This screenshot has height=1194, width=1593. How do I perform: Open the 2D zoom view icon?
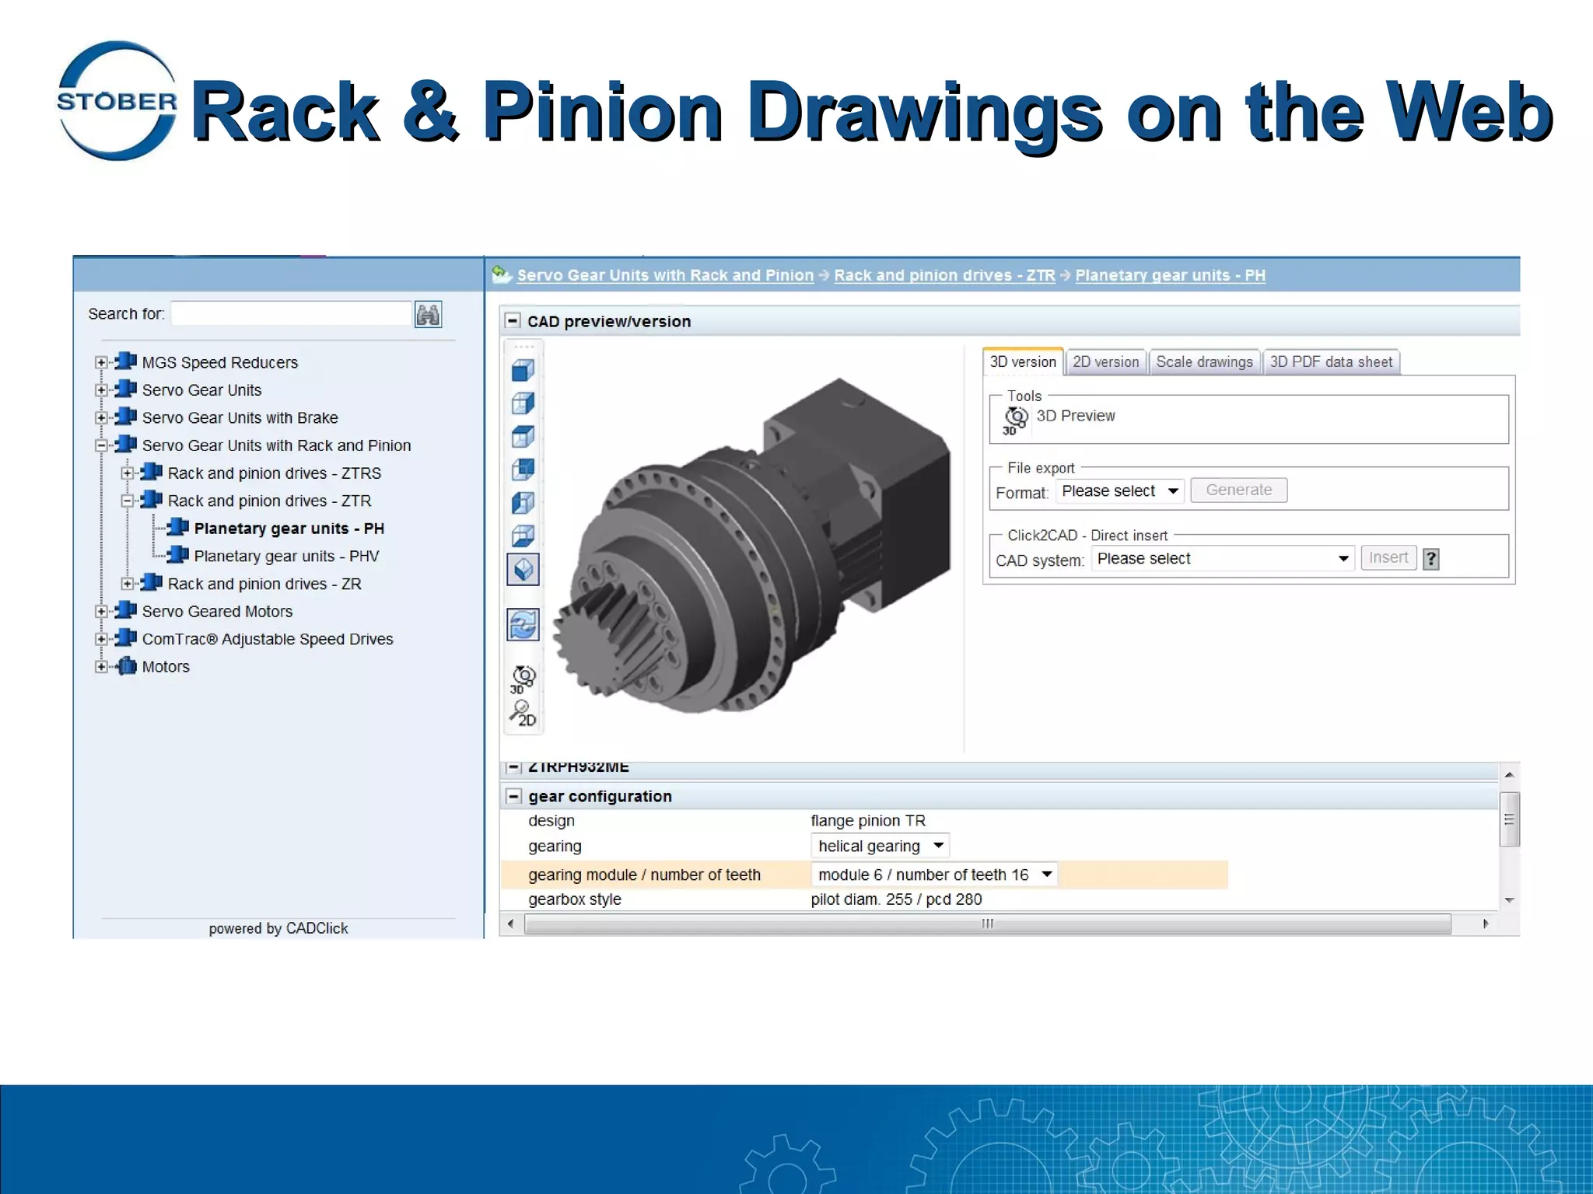pyautogui.click(x=523, y=713)
